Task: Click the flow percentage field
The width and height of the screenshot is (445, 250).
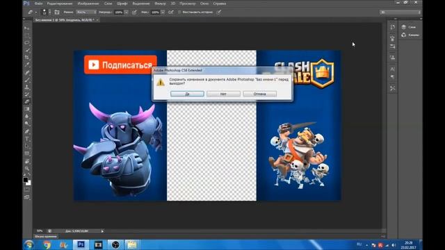Action: (155, 12)
